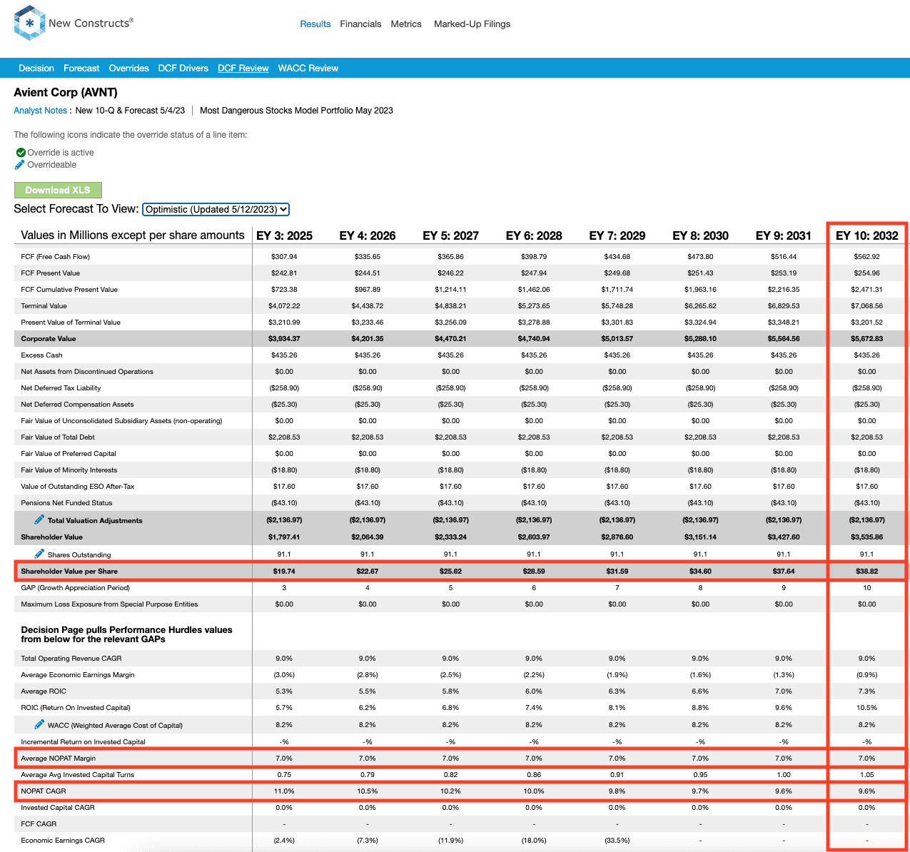Click the Download XLS button
The height and width of the screenshot is (852, 910).
click(x=58, y=190)
